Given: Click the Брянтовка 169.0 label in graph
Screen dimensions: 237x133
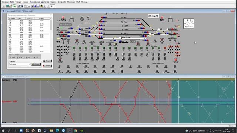Looking at the screenshot, I should (10, 102).
